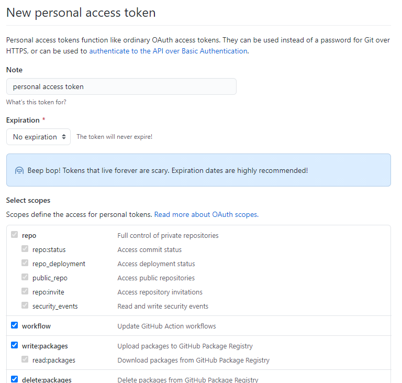Toggle the repo:invite checkbox
The image size is (402, 383).
[25, 292]
